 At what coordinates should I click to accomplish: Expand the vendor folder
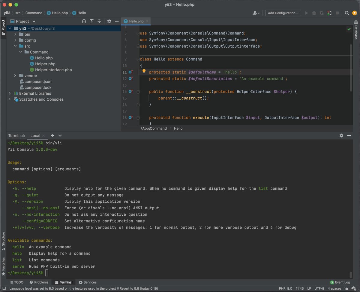[x=15, y=75]
